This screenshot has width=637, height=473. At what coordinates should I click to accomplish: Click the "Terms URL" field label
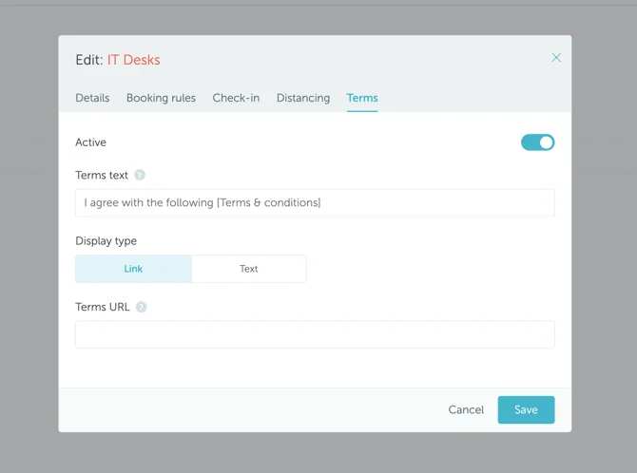click(103, 307)
